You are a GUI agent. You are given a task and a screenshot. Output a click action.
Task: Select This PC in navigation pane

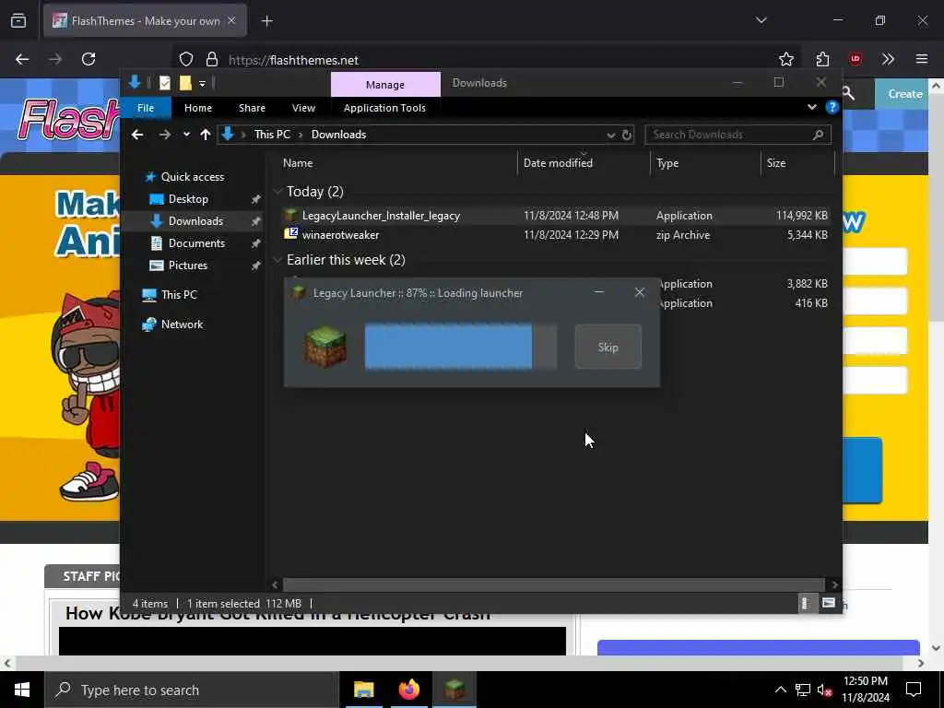pyautogui.click(x=178, y=295)
